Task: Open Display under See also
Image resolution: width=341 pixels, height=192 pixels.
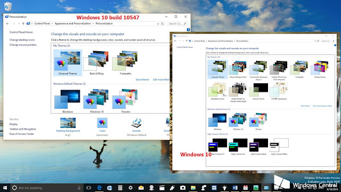Action: coord(13,124)
